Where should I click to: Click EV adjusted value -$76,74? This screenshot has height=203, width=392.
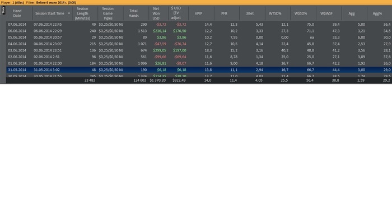pyautogui.click(x=180, y=44)
